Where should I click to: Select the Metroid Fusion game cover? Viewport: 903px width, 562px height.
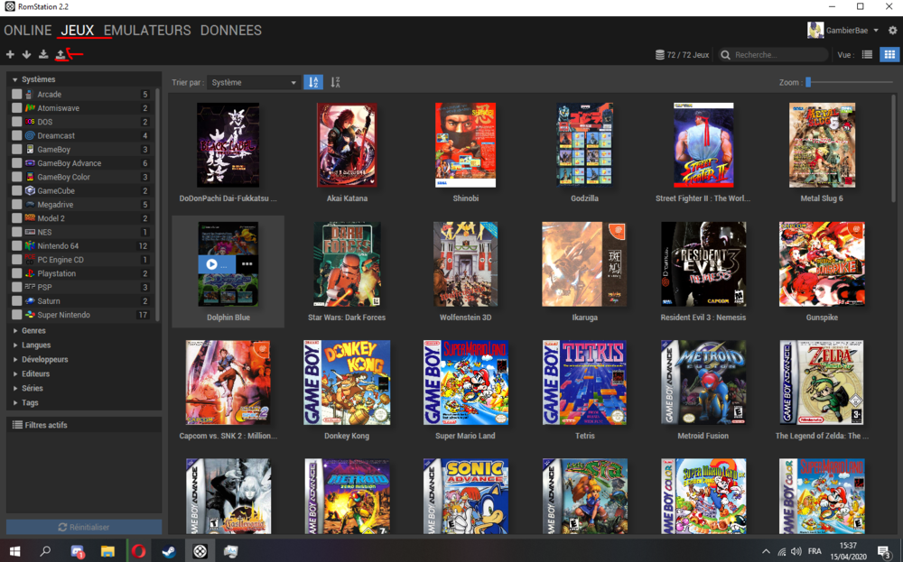coord(703,382)
